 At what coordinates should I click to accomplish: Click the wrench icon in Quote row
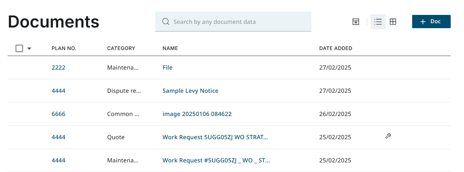(x=388, y=136)
